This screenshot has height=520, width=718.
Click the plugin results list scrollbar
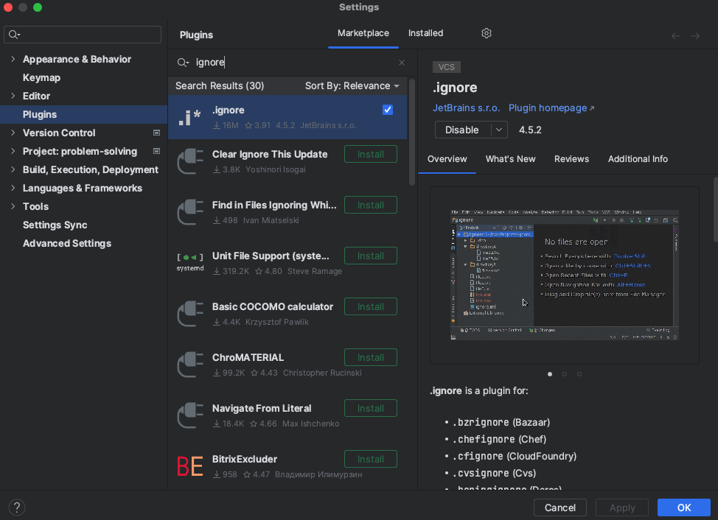point(411,133)
